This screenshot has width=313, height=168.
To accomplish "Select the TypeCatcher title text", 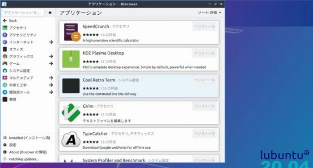I will [x=95, y=134].
